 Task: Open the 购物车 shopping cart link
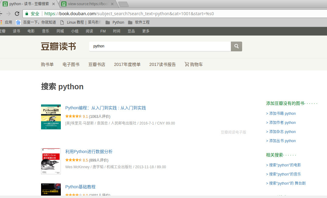(193, 64)
